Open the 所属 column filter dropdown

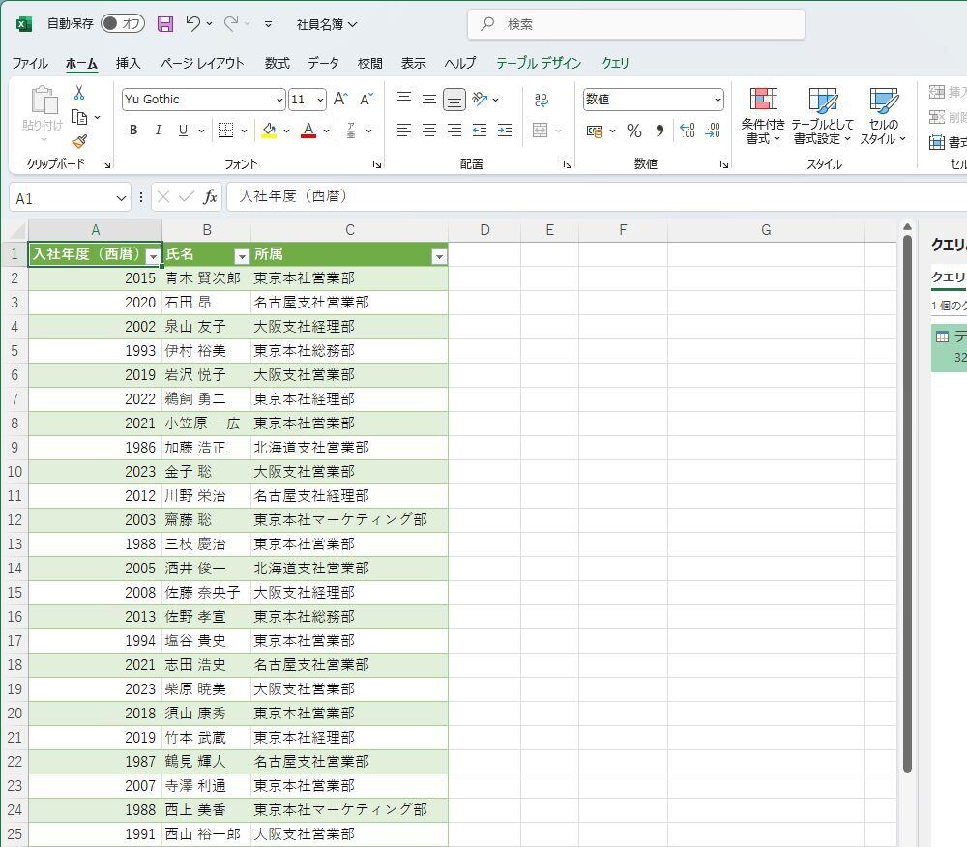coord(439,256)
